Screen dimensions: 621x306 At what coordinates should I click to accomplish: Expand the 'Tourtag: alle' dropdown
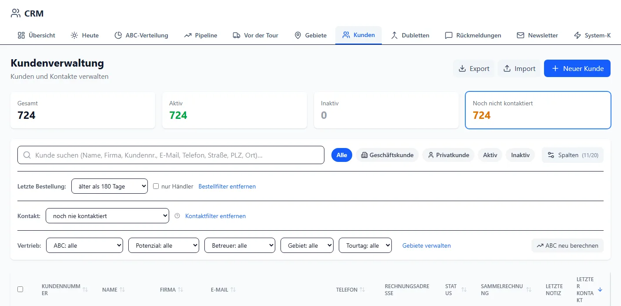pyautogui.click(x=365, y=245)
